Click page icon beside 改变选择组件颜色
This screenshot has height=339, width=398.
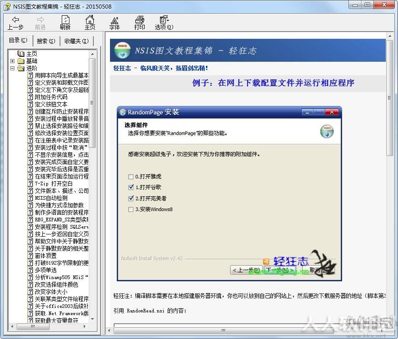31,284
